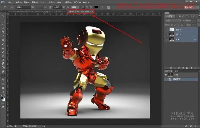Toggle shape layer filter icon
This screenshot has height=128, width=200.
[x=191, y=16]
